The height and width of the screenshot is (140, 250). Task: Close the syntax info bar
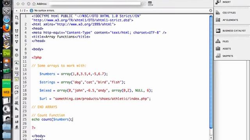click(211, 10)
